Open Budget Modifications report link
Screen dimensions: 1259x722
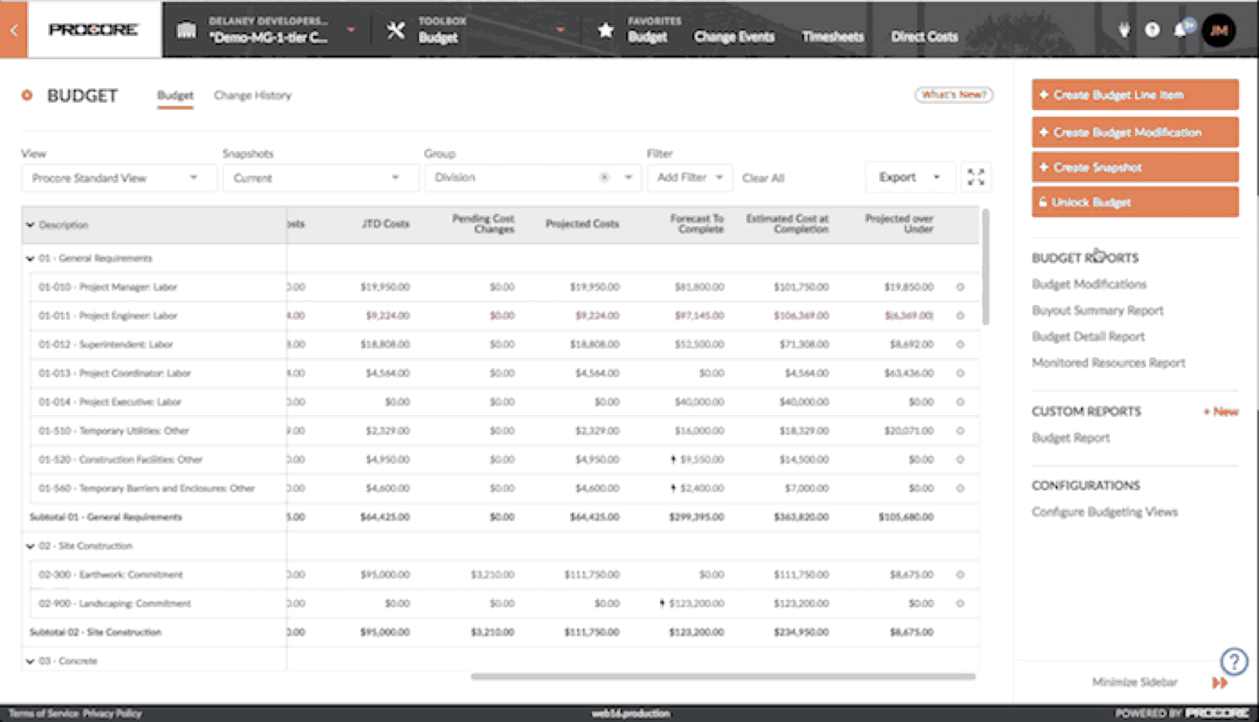(1089, 284)
